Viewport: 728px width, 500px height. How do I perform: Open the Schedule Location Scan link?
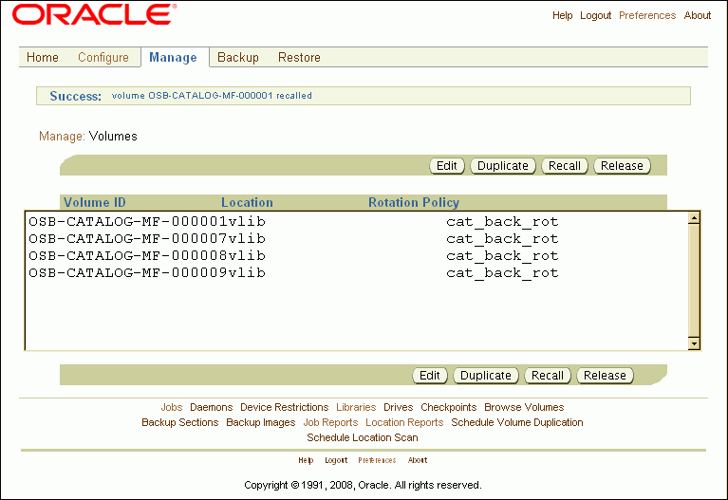click(363, 437)
